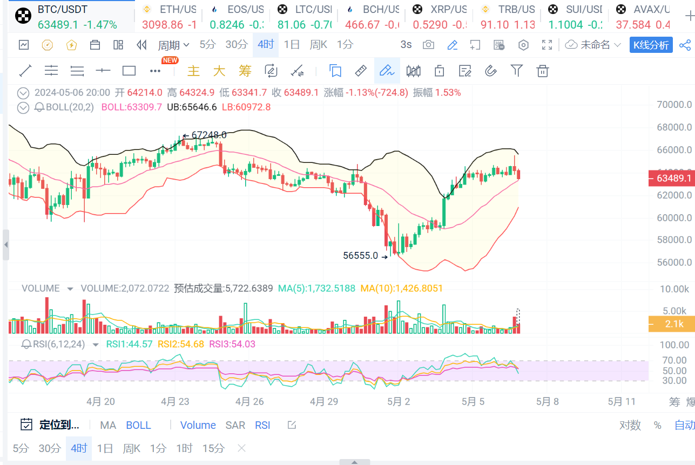Click the K线分析 button
This screenshot has height=465, width=695.
pos(651,45)
